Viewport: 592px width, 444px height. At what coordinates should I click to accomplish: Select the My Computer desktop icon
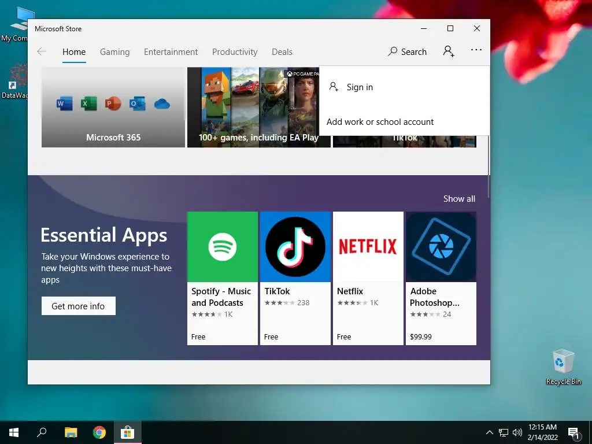click(14, 24)
